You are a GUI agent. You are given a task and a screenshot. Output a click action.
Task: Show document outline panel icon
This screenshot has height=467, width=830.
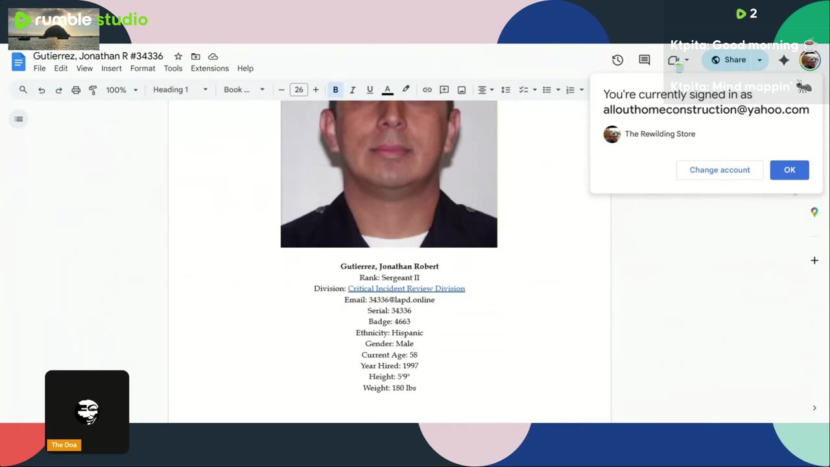19,119
